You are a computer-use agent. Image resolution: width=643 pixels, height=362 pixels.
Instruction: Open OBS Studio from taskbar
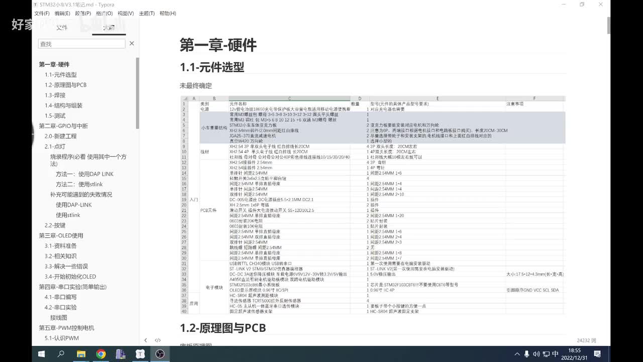160,353
